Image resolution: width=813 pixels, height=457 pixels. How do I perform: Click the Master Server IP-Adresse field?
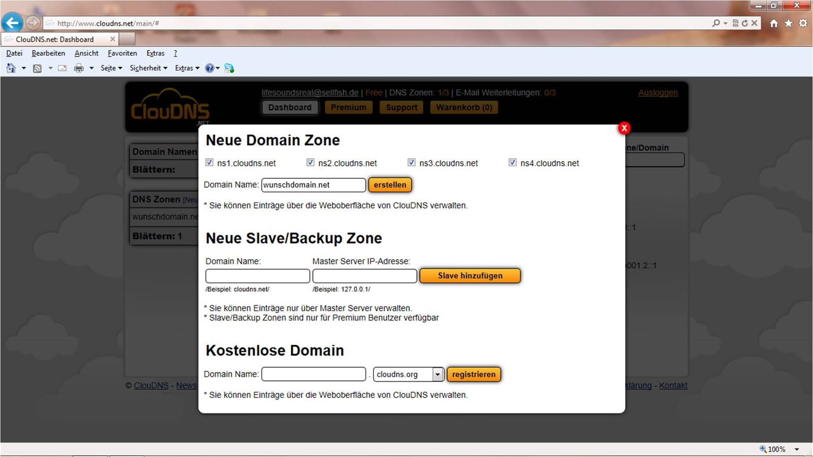coord(365,276)
